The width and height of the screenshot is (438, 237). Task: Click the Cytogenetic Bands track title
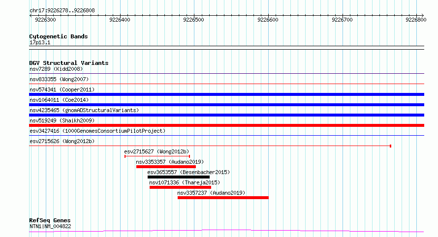point(59,36)
